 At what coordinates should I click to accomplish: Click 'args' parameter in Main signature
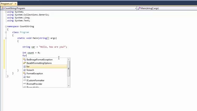53,38
